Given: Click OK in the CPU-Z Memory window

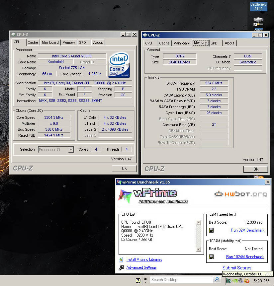Looking at the screenshot, I should [256, 169].
